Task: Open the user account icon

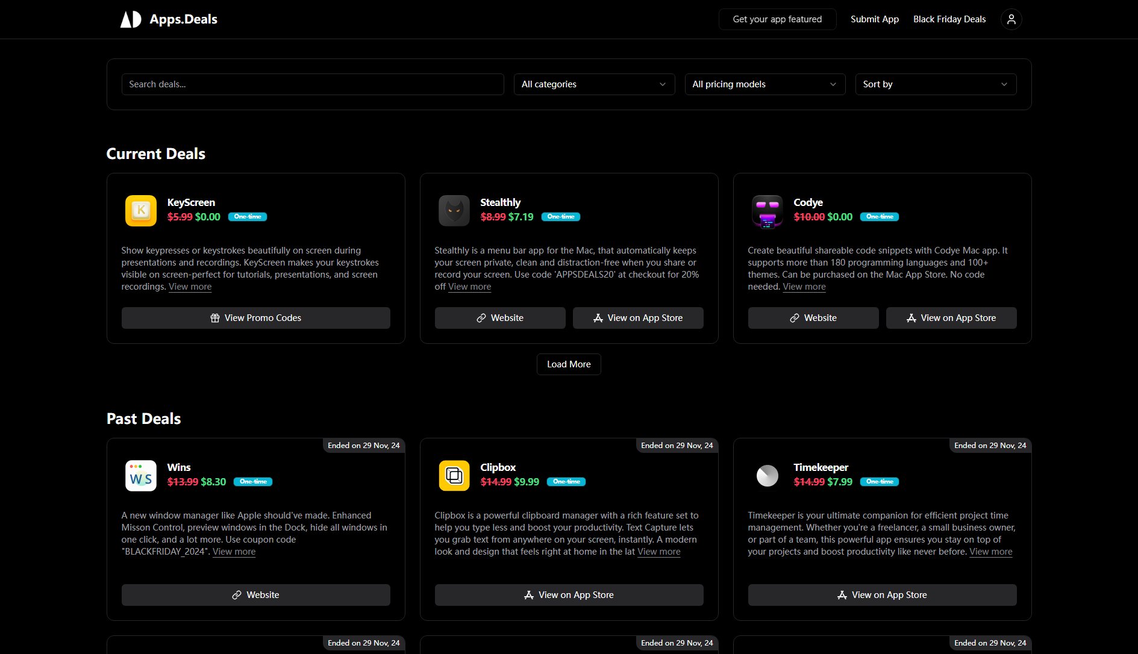Action: [x=1011, y=19]
